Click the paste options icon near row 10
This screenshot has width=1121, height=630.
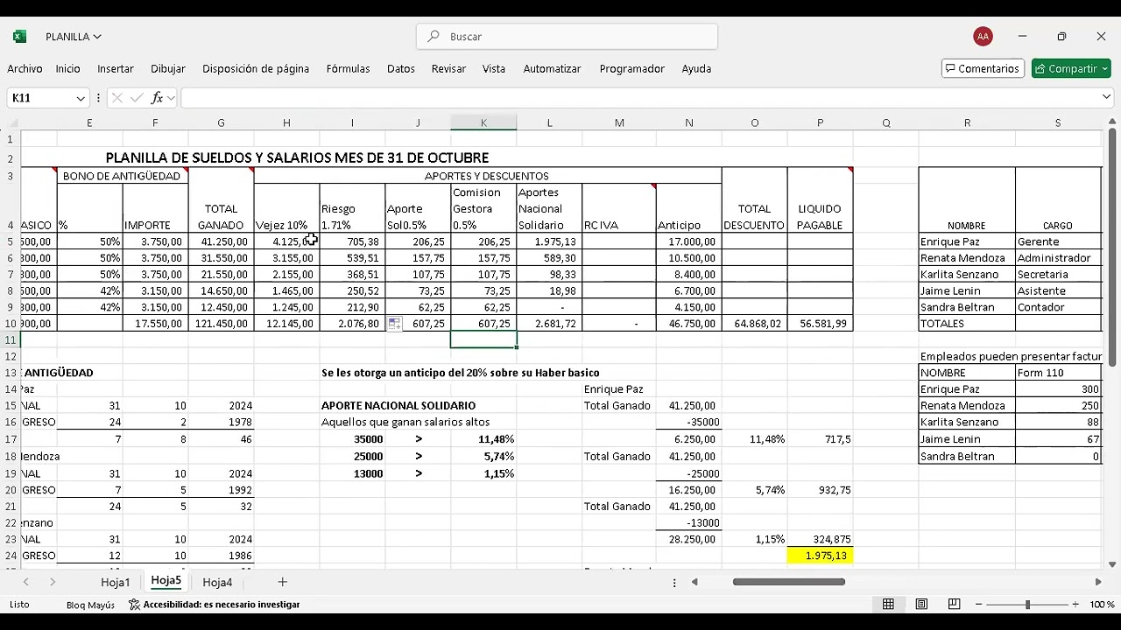[395, 324]
